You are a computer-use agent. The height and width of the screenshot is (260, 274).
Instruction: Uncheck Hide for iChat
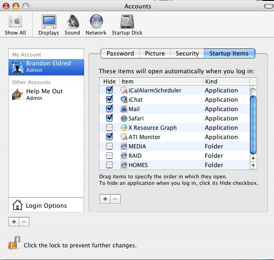click(109, 99)
